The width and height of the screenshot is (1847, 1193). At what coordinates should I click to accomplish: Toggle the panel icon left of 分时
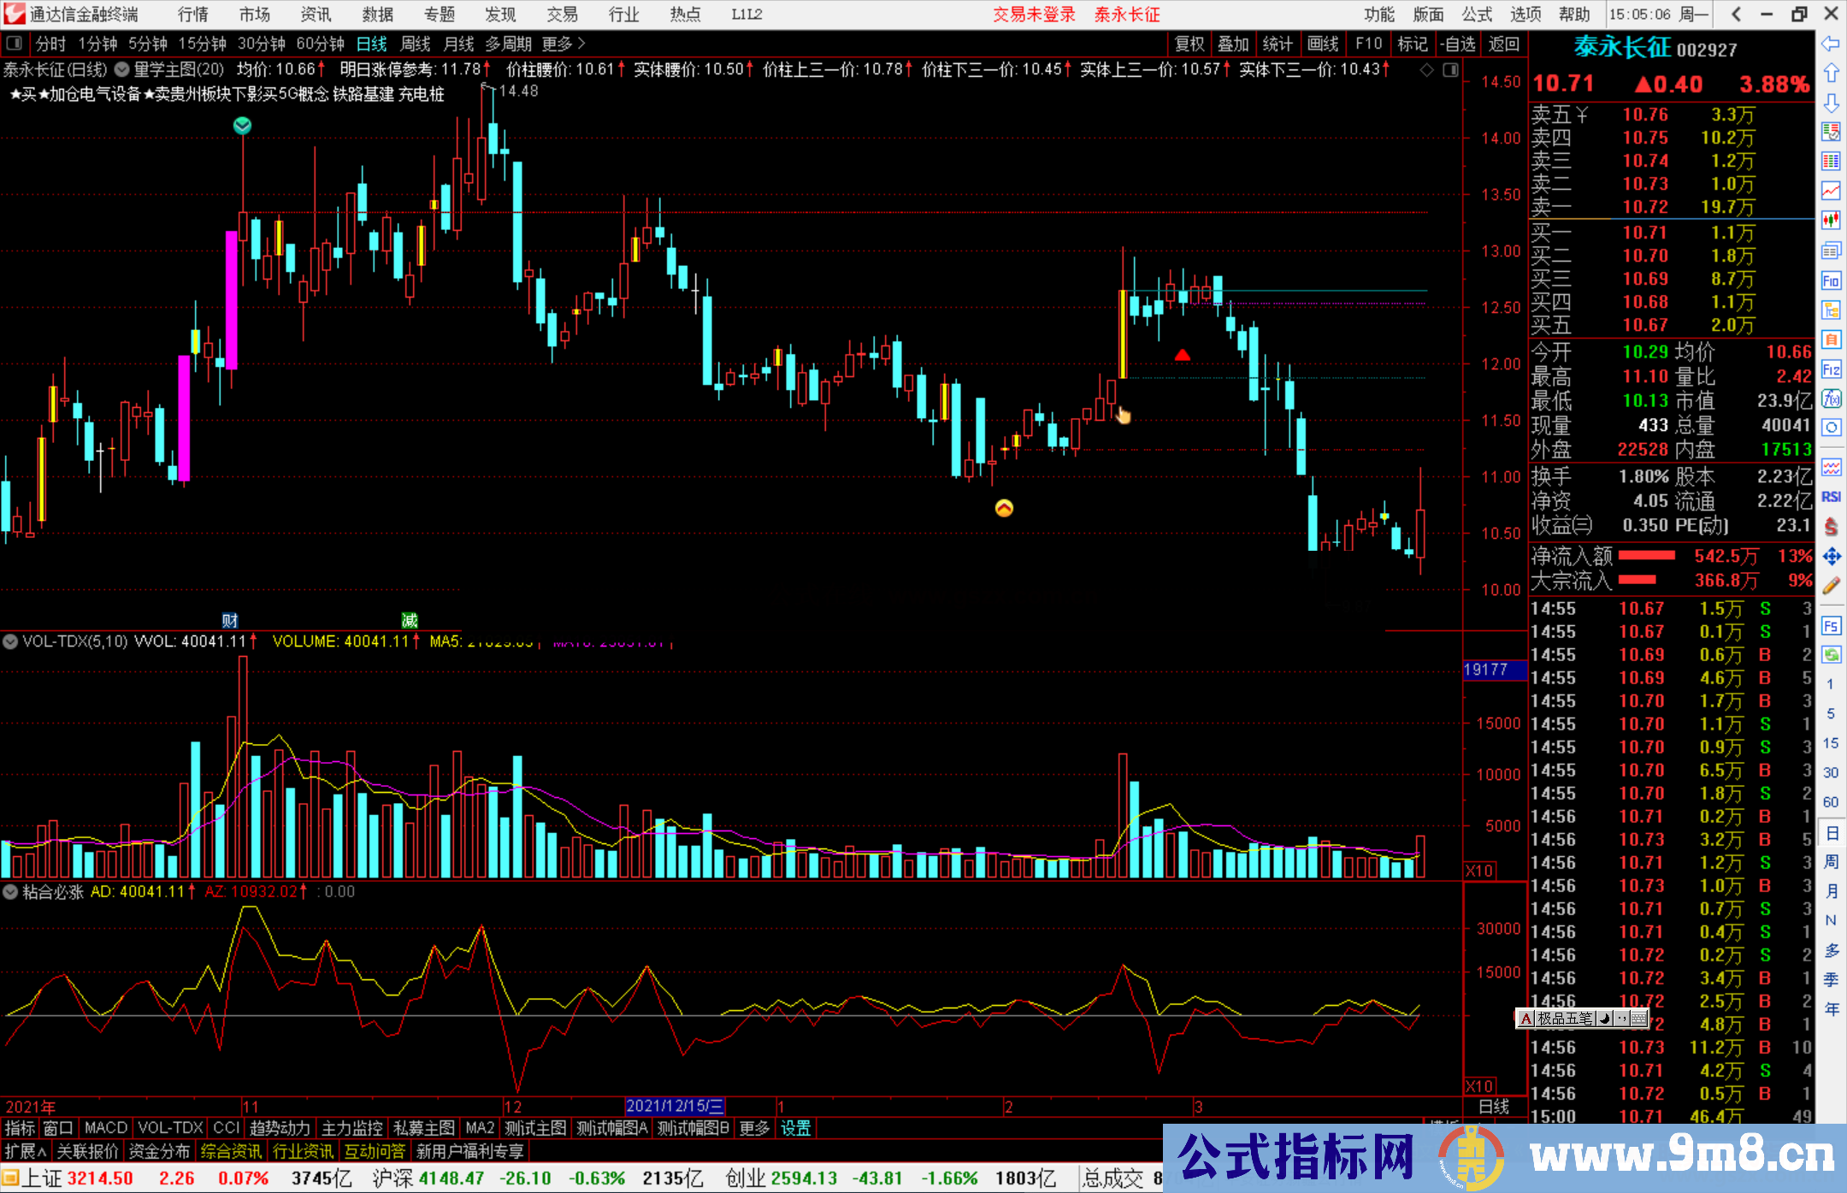coord(15,44)
